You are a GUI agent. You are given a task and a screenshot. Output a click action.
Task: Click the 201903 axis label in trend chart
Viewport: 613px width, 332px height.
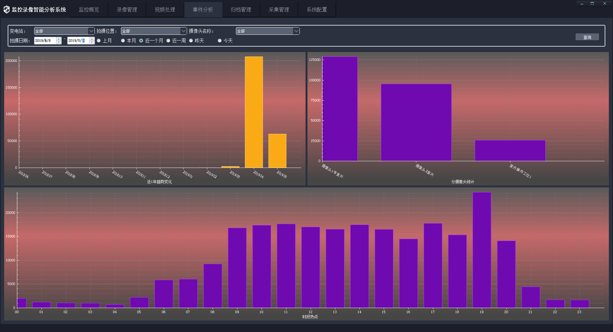point(235,174)
